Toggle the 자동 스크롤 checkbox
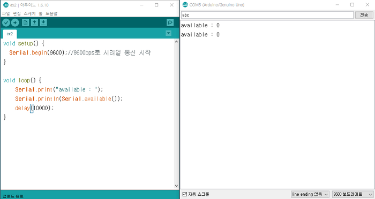375x199 pixels. pos(185,194)
